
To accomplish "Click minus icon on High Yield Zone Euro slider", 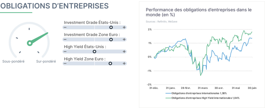I will pos(65,63).
